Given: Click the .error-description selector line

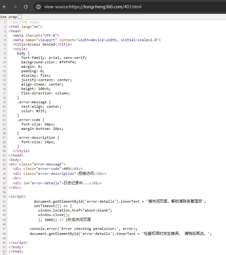Looking at the screenshot, I should [x=38, y=138].
